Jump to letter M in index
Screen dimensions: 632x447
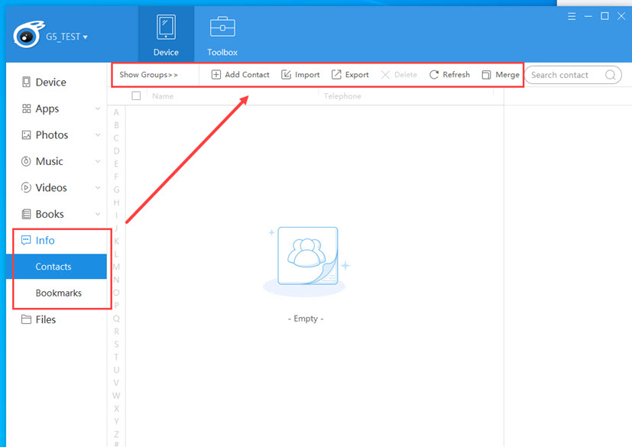[116, 267]
